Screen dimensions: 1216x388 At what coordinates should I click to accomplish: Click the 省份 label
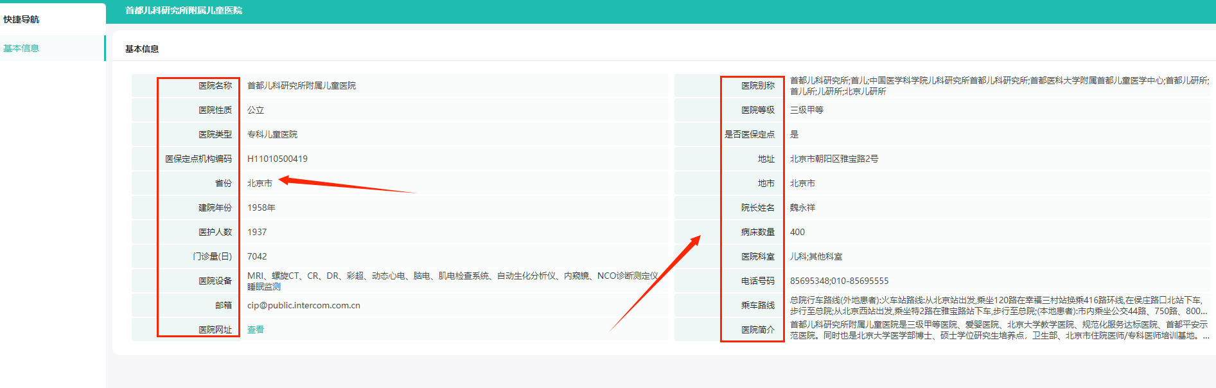click(x=224, y=183)
